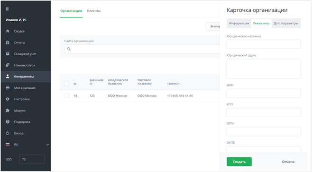The image size is (312, 172).
Task: Open the Отчеты clipboard icon
Action: click(8, 43)
